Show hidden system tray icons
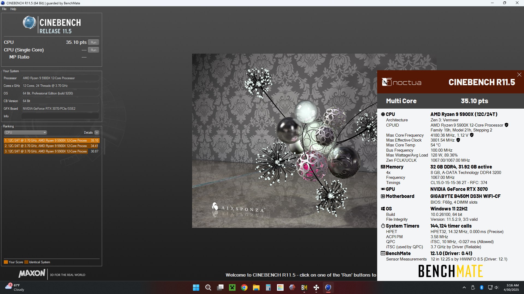 tap(464, 287)
